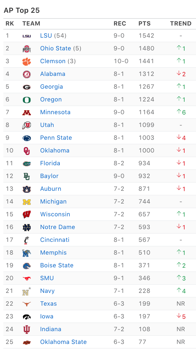Viewport: 196px width, 352px height.
Task: Click the Ohio State logo icon
Action: (x=27, y=48)
